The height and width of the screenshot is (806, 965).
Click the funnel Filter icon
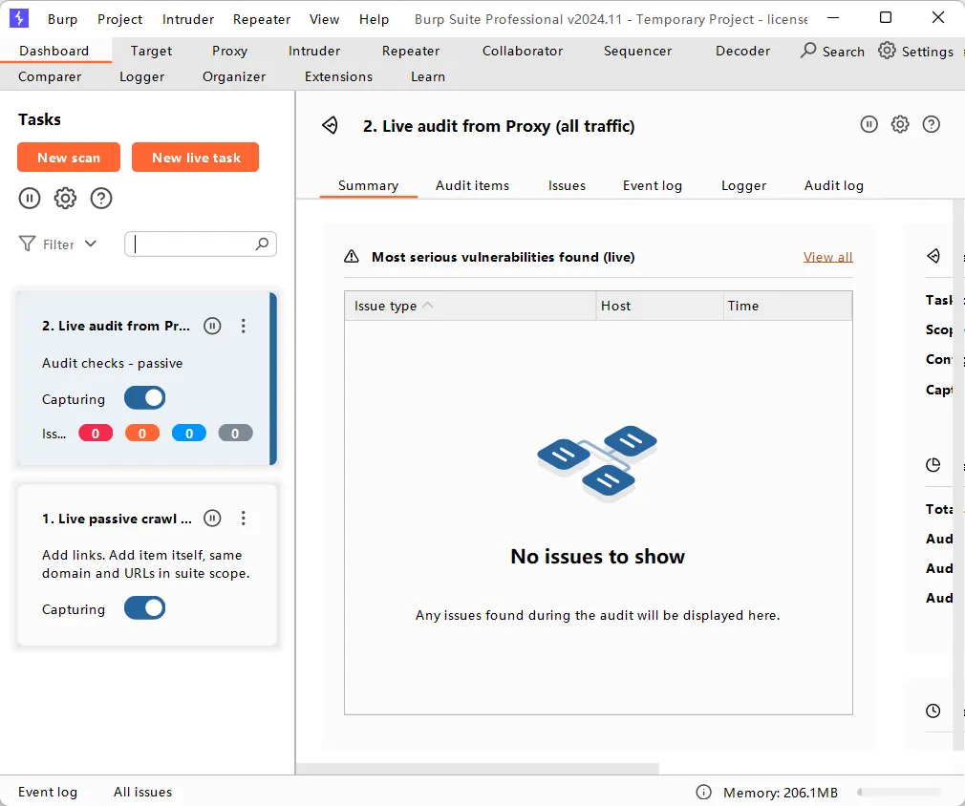[27, 244]
